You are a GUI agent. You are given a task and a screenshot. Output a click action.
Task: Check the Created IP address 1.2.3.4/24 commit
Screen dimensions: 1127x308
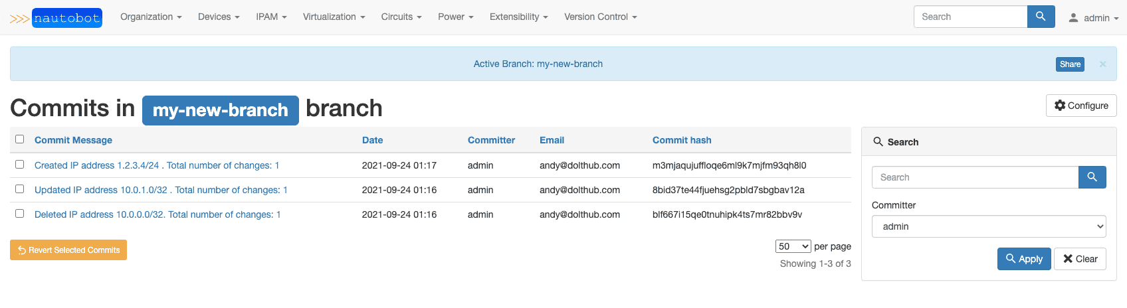coord(20,165)
